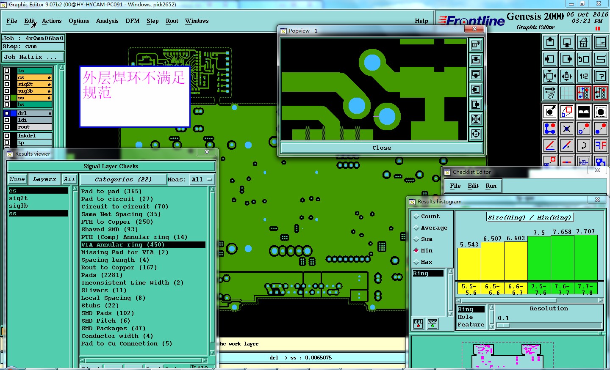Click histogram scroll left arrow

coord(459,301)
